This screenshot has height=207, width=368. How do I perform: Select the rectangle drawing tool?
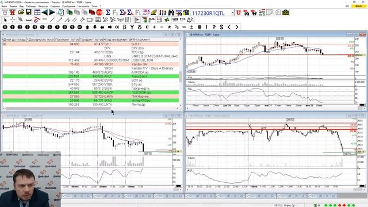[x=90, y=20]
